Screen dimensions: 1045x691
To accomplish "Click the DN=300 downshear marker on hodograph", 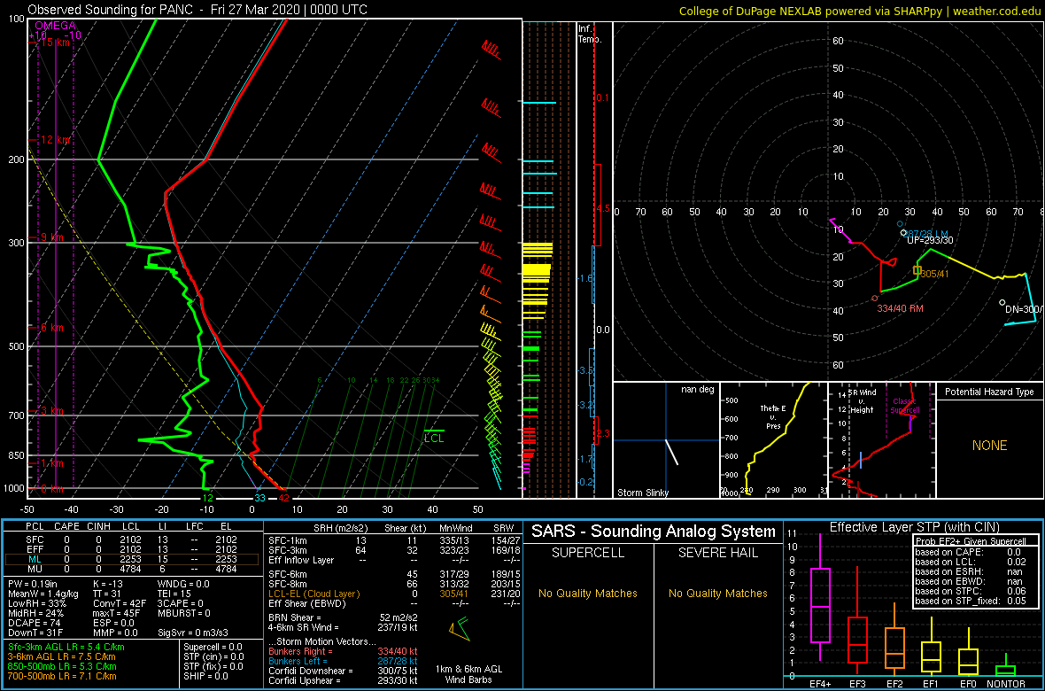I will click(x=1002, y=302).
